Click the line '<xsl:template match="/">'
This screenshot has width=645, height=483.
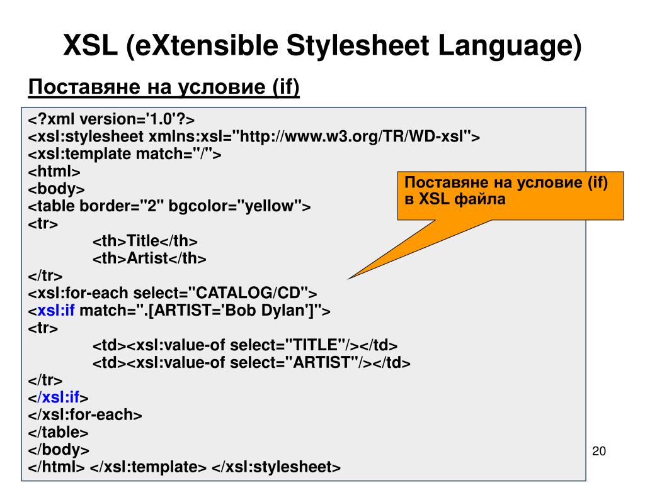pos(125,154)
